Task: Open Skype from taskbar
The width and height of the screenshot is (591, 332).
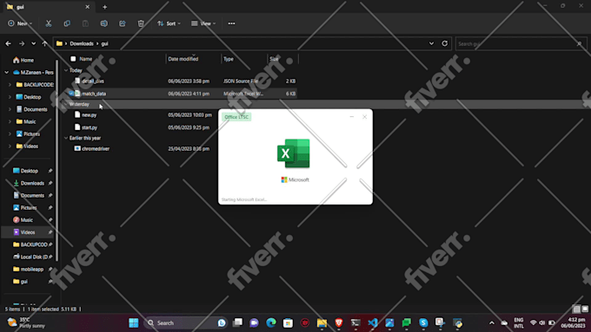Action: coord(423,322)
